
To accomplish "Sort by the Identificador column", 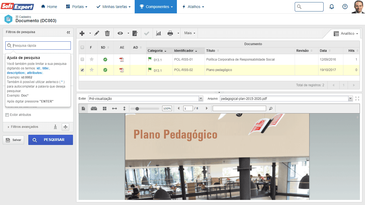I will pyautogui.click(x=186, y=51).
